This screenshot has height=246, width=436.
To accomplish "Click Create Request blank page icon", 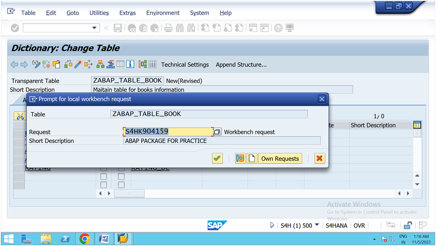I will pyautogui.click(x=252, y=159).
